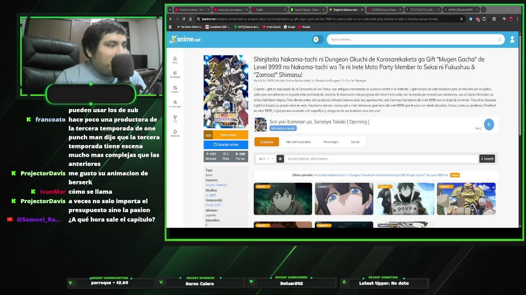Switch to the Personajes tab
Viewport: 526px width, 295px height.
point(331,142)
